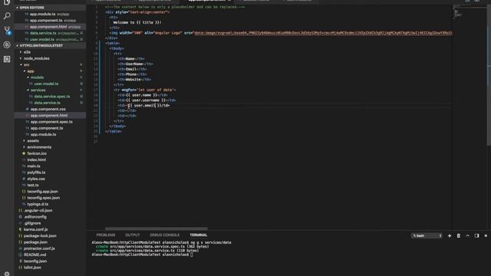491x276 pixels.
Task: Open data.service.spec.ts in file tree
Action: coord(49,97)
